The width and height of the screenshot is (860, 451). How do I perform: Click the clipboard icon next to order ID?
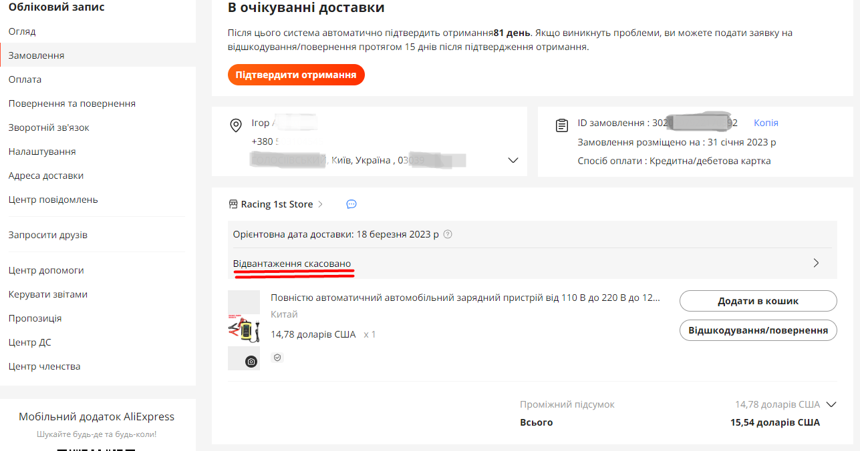[562, 125]
